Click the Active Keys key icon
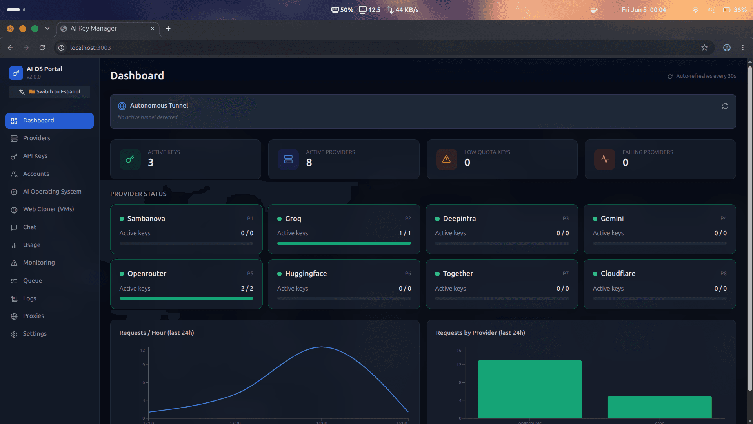The image size is (753, 424). click(x=130, y=159)
